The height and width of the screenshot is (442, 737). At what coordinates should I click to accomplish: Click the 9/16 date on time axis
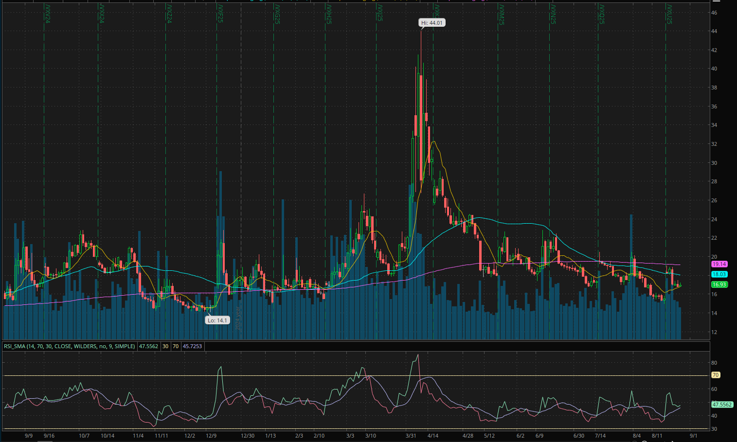pyautogui.click(x=49, y=436)
